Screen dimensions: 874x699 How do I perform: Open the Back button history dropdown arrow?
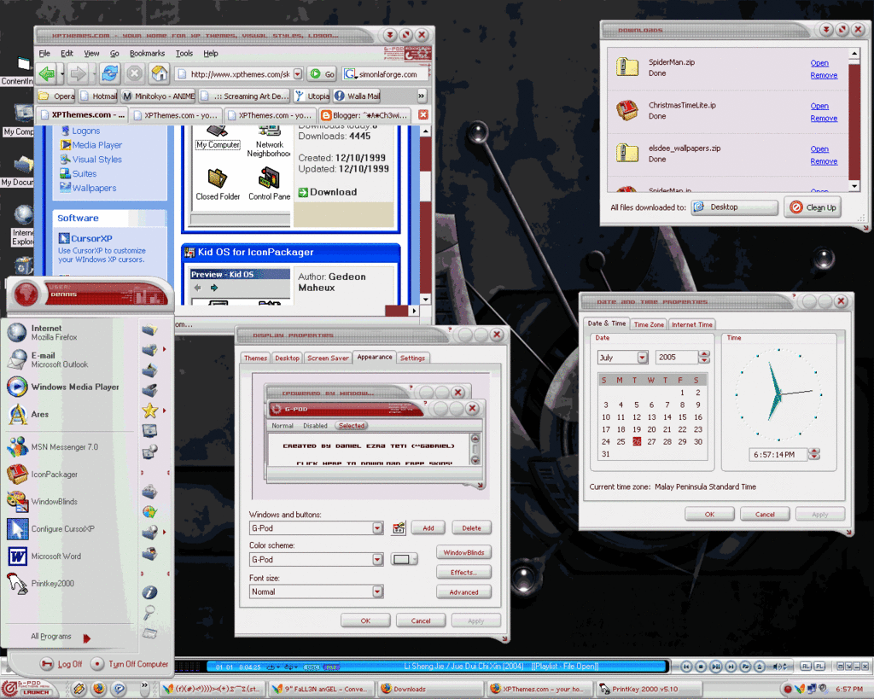pyautogui.click(x=62, y=73)
